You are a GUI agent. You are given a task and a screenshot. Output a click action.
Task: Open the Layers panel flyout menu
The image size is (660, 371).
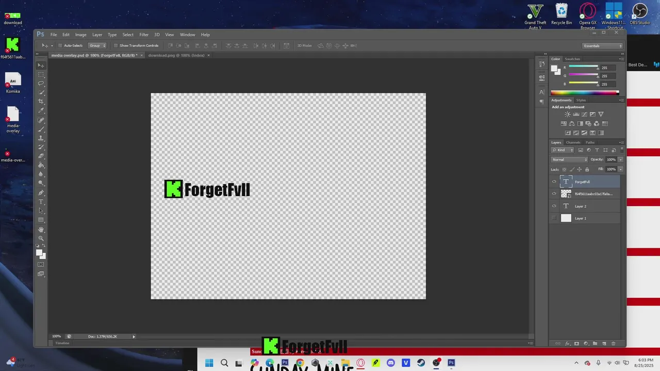click(621, 142)
